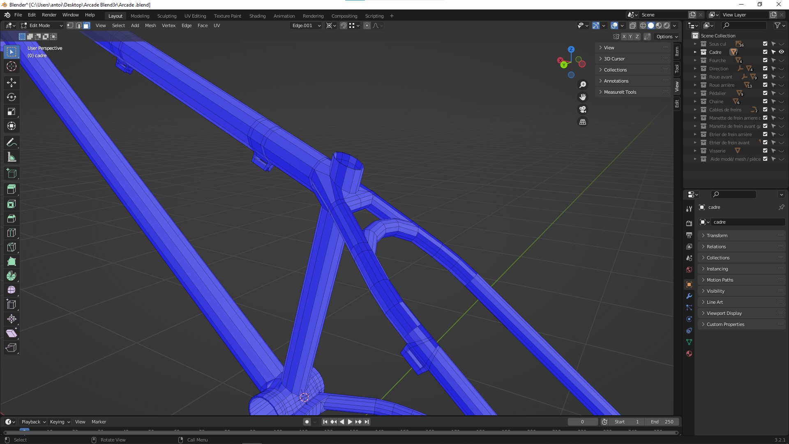Toggle X-ray display
Image resolution: width=789 pixels, height=444 pixels.
(x=633, y=25)
